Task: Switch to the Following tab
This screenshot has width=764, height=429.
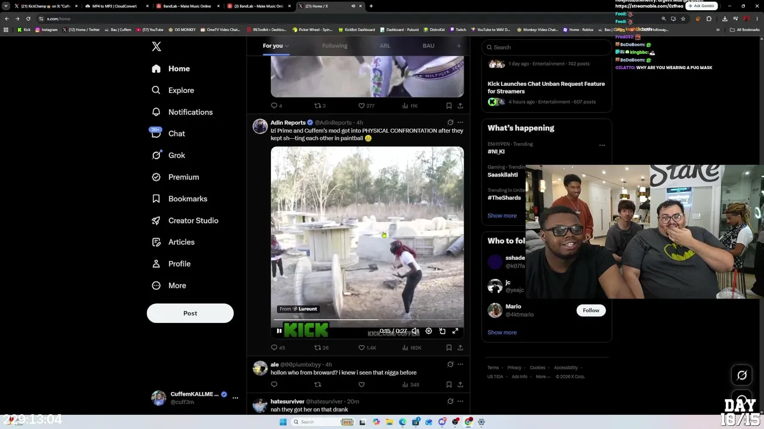Action: point(334,46)
